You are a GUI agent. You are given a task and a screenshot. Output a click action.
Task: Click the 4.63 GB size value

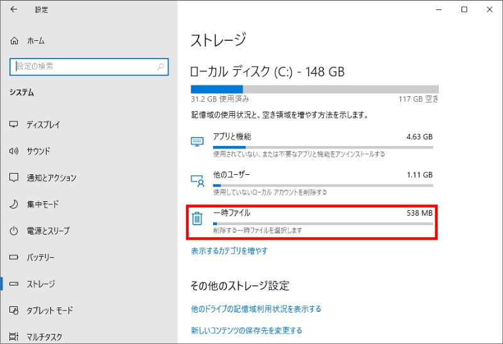[x=419, y=136]
